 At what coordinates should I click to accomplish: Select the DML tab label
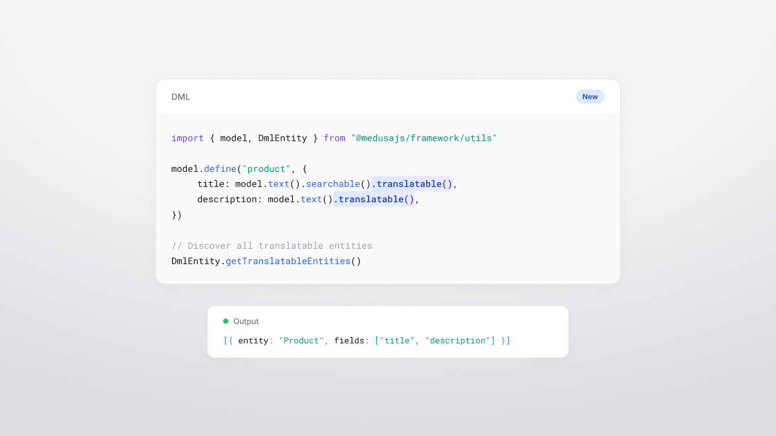click(x=180, y=96)
